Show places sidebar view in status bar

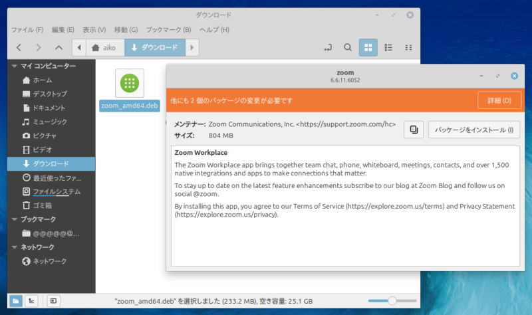tap(15, 300)
